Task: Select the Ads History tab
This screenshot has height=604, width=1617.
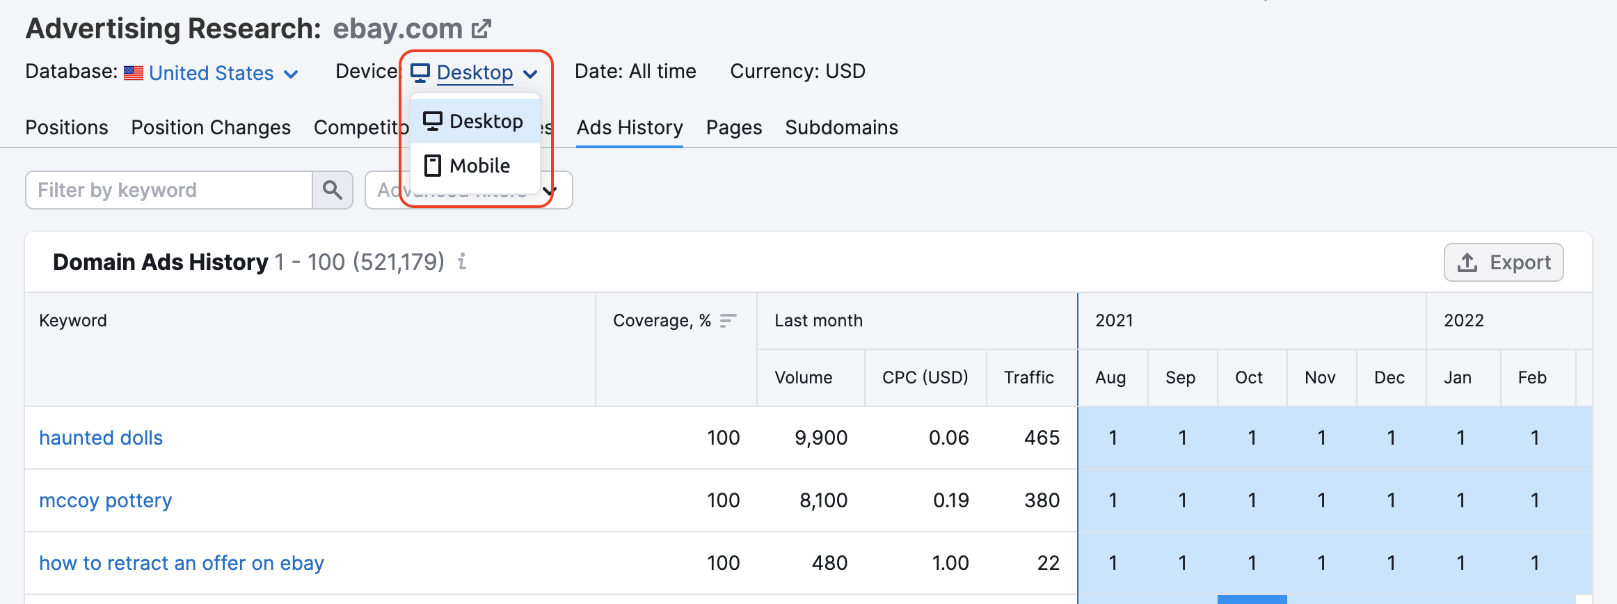Action: 630,127
